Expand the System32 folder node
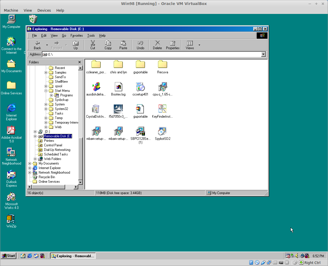This screenshot has height=266, width=328. [46, 109]
